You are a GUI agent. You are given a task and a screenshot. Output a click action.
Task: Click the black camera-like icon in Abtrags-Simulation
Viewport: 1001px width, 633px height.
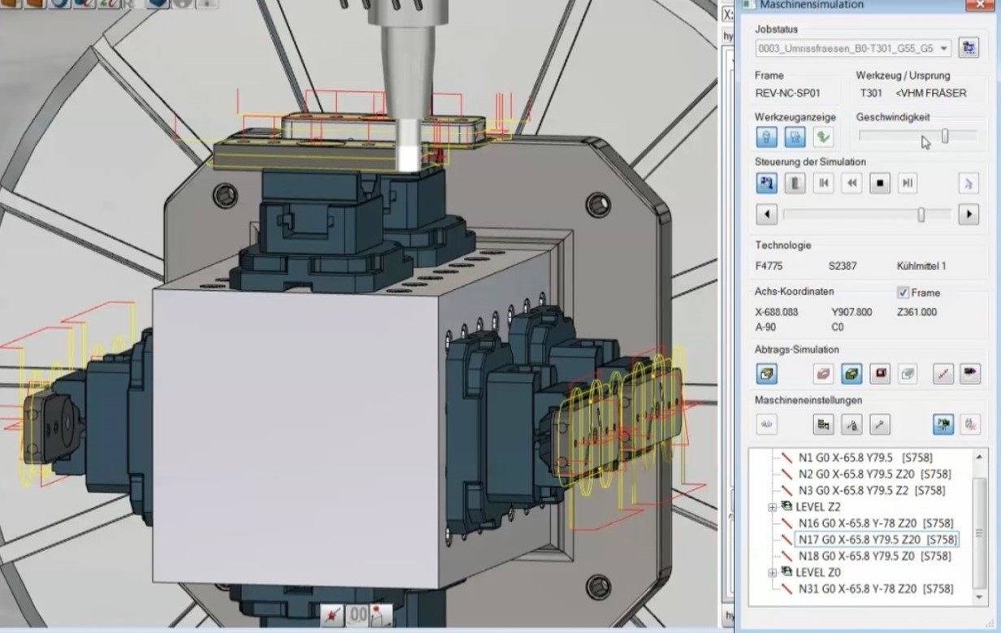pyautogui.click(x=970, y=373)
